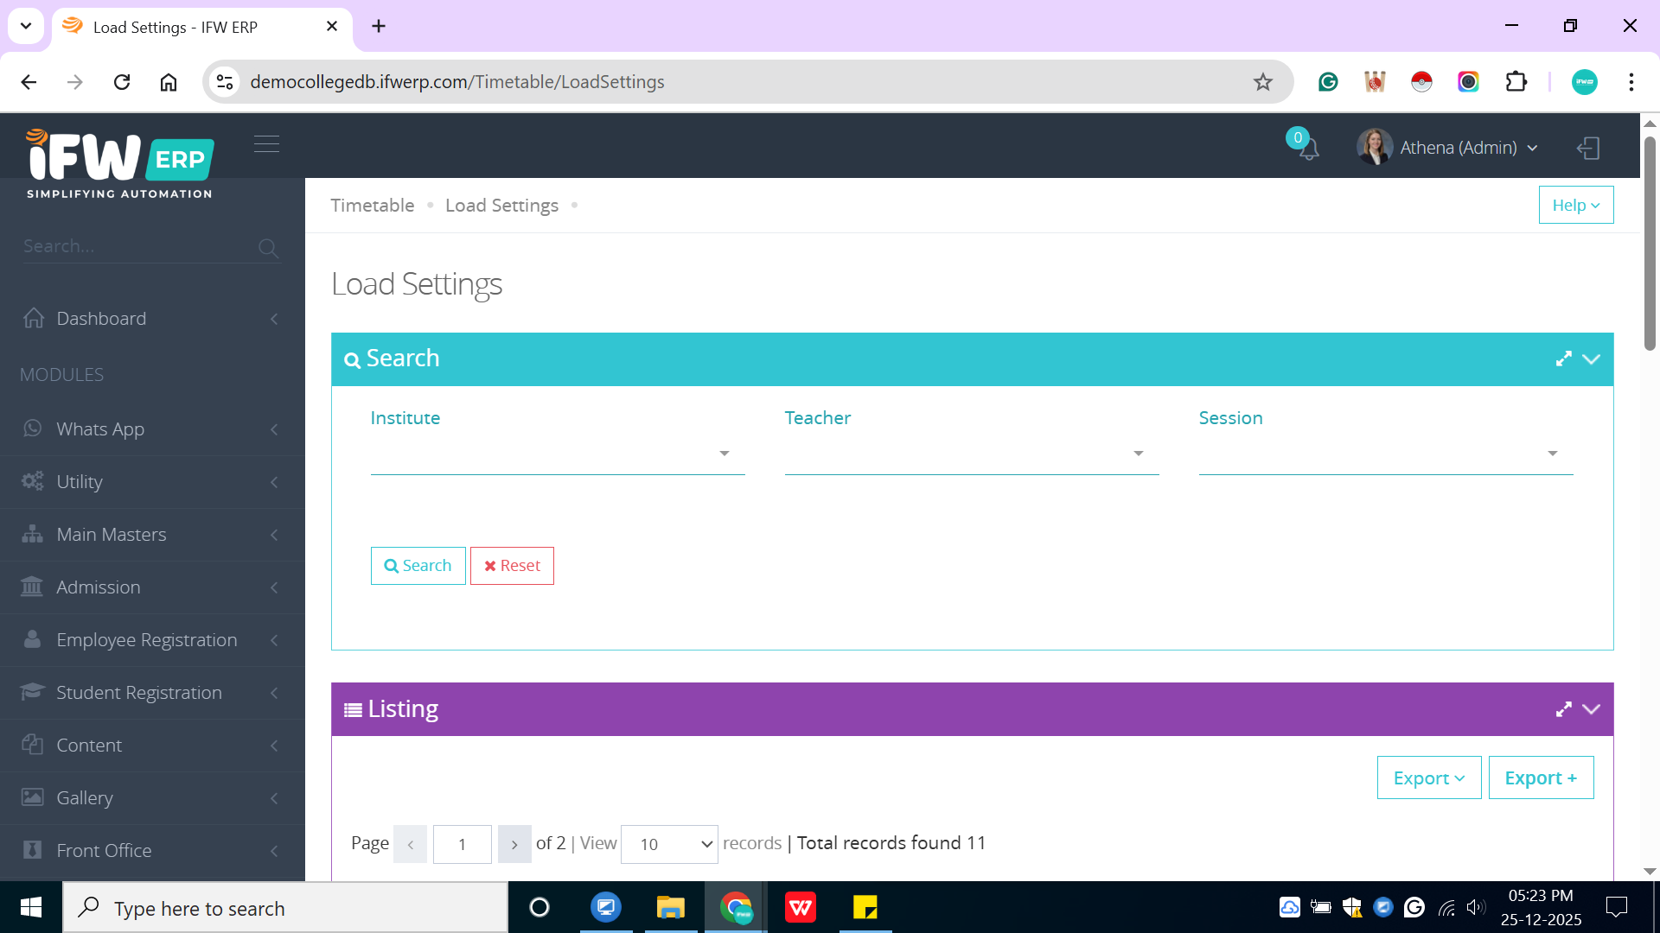Click the page number input field

pos(463,844)
